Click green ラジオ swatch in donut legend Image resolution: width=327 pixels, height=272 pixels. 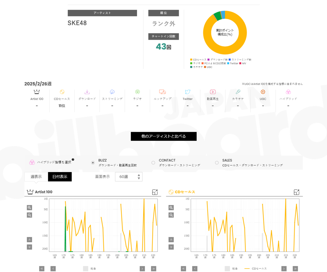pyautogui.click(x=191, y=63)
